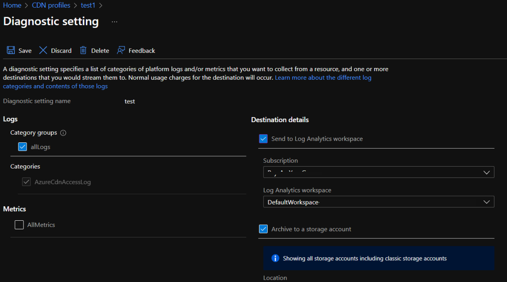Uncheck the allLogs checkbox
Image resolution: width=507 pixels, height=282 pixels.
point(23,147)
